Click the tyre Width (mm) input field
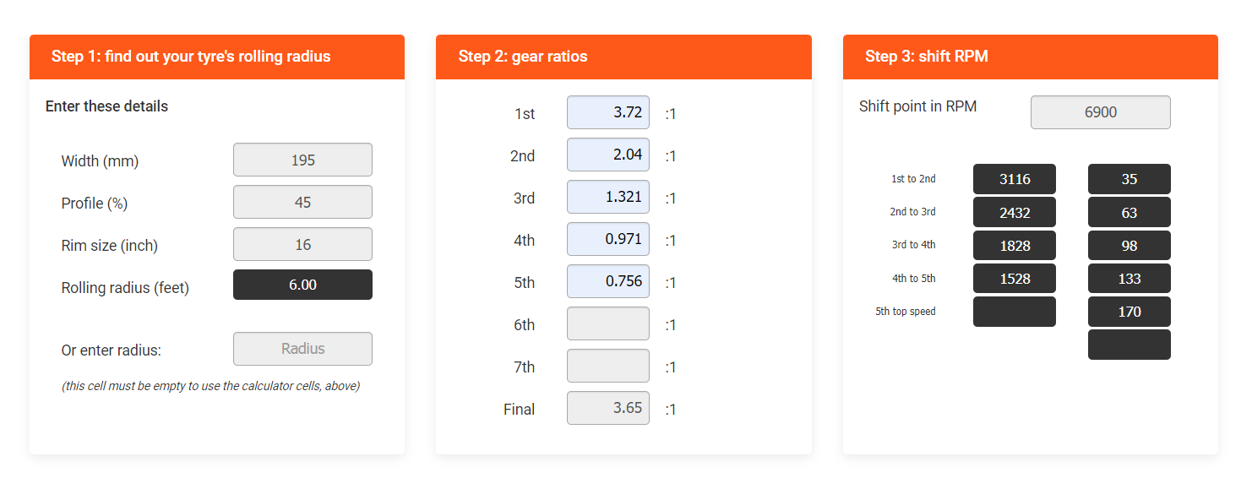Viewport: 1252px width, 478px height. pyautogui.click(x=302, y=160)
